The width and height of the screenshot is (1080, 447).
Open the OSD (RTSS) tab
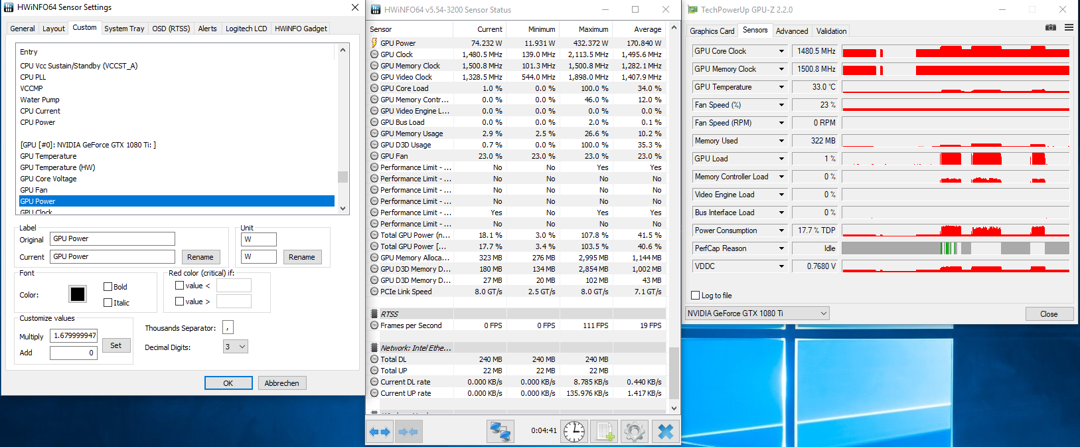171,29
